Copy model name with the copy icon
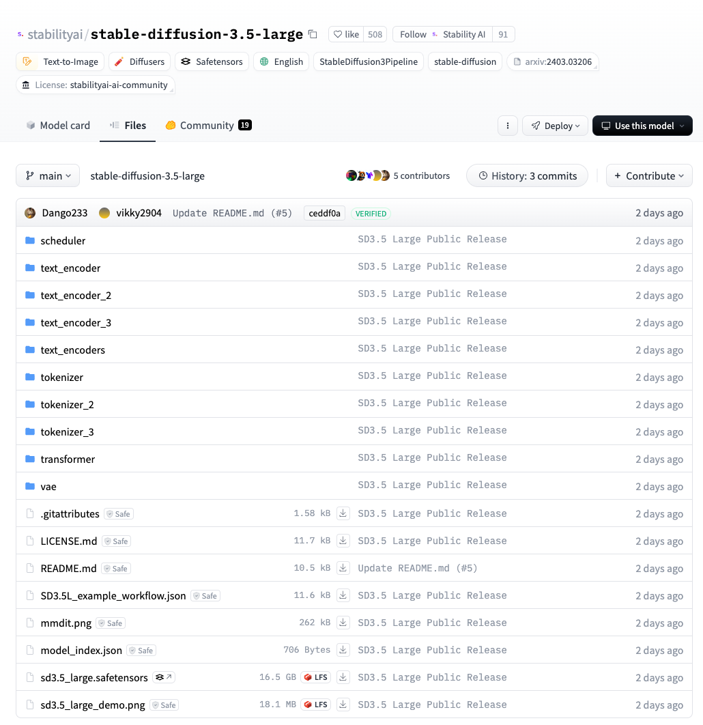The height and width of the screenshot is (725, 703). pyautogui.click(x=313, y=34)
